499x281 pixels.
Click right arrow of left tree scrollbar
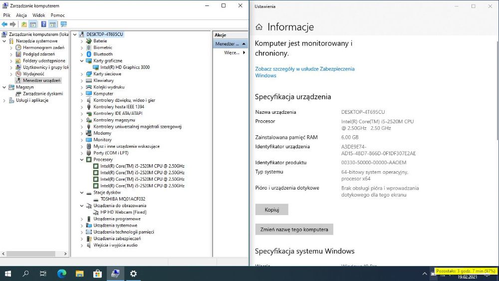(x=65, y=254)
